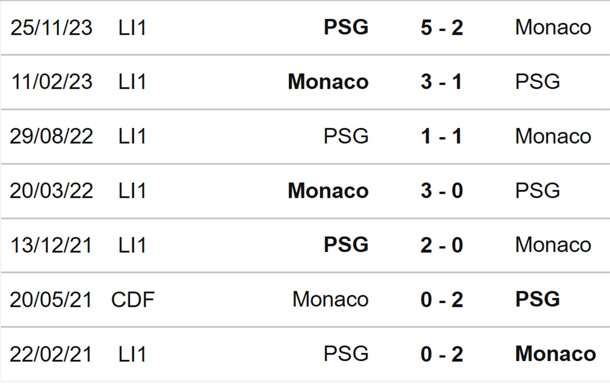Select bold PSG winner in CDF row

tap(538, 299)
